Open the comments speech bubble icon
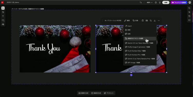Viewport: 193px width, 97px height. [189, 20]
